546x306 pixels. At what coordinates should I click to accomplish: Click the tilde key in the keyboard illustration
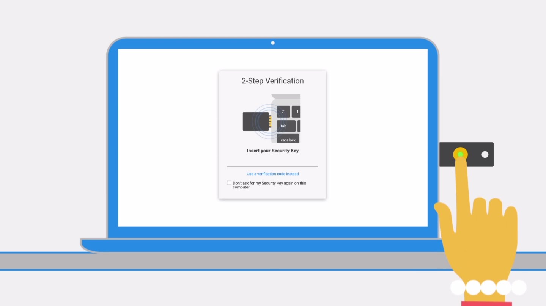pyautogui.click(x=283, y=111)
